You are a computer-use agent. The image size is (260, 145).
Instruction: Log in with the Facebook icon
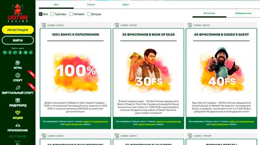tap(10, 53)
